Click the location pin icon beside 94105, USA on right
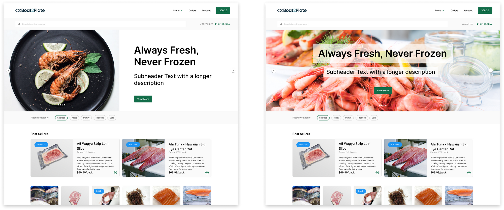 (x=478, y=24)
